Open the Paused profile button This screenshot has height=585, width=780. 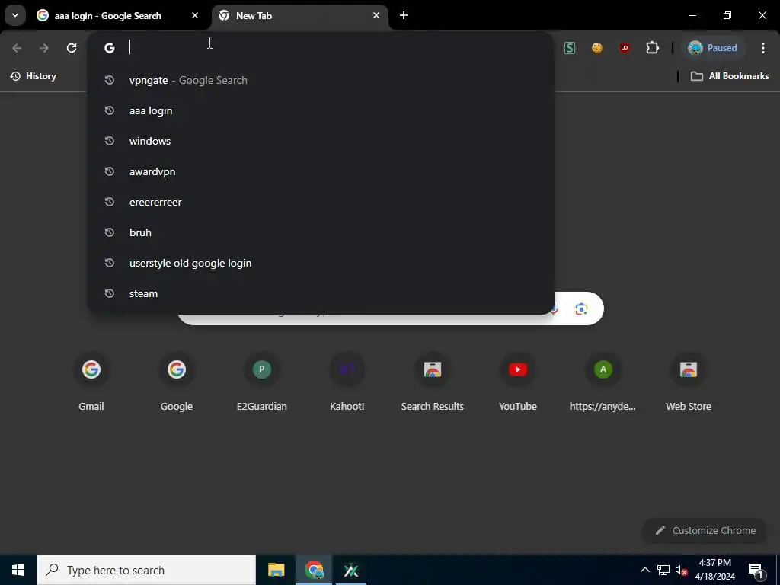tap(712, 48)
